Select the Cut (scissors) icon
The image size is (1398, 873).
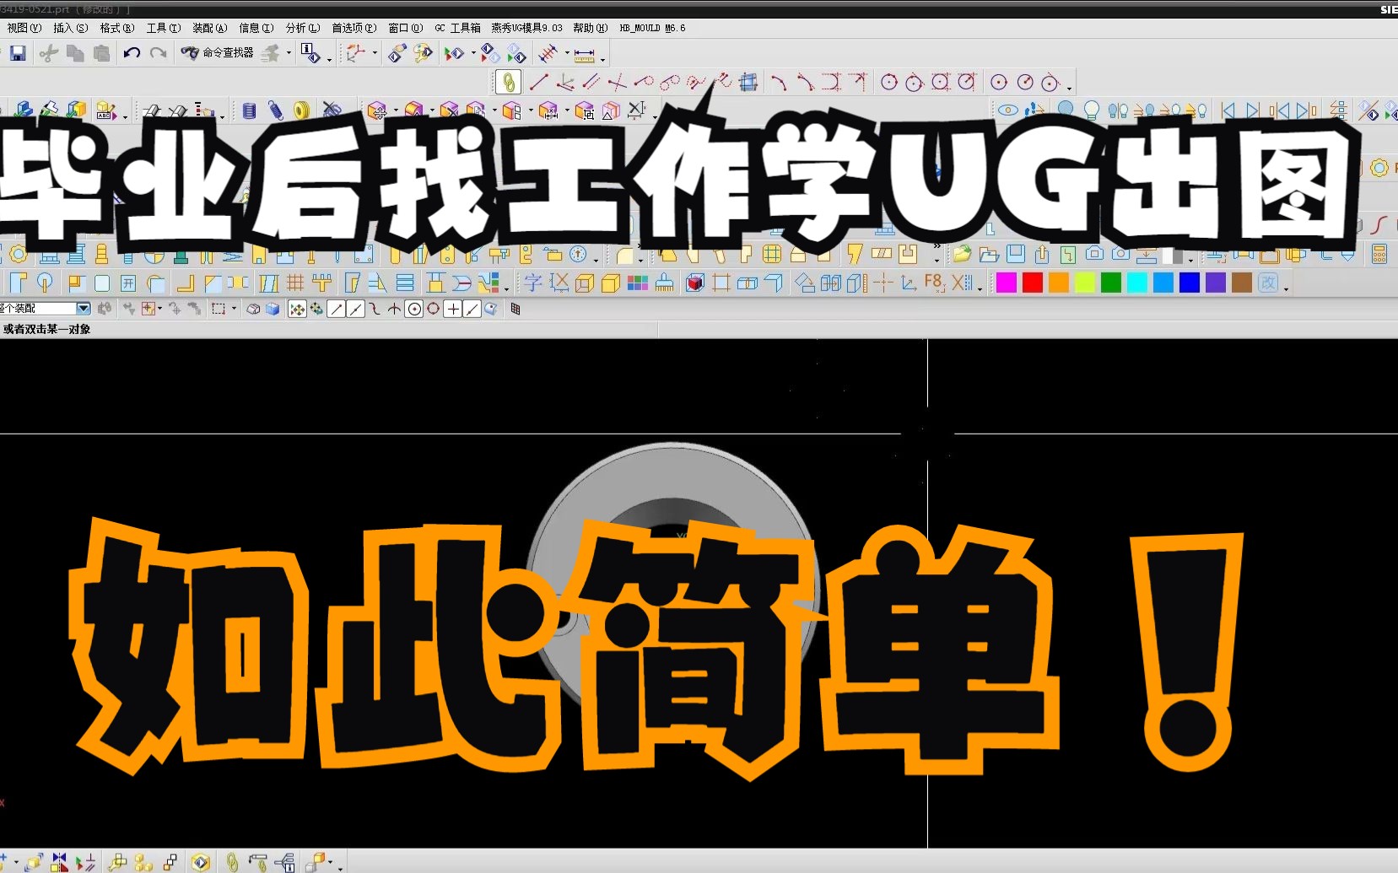(49, 53)
